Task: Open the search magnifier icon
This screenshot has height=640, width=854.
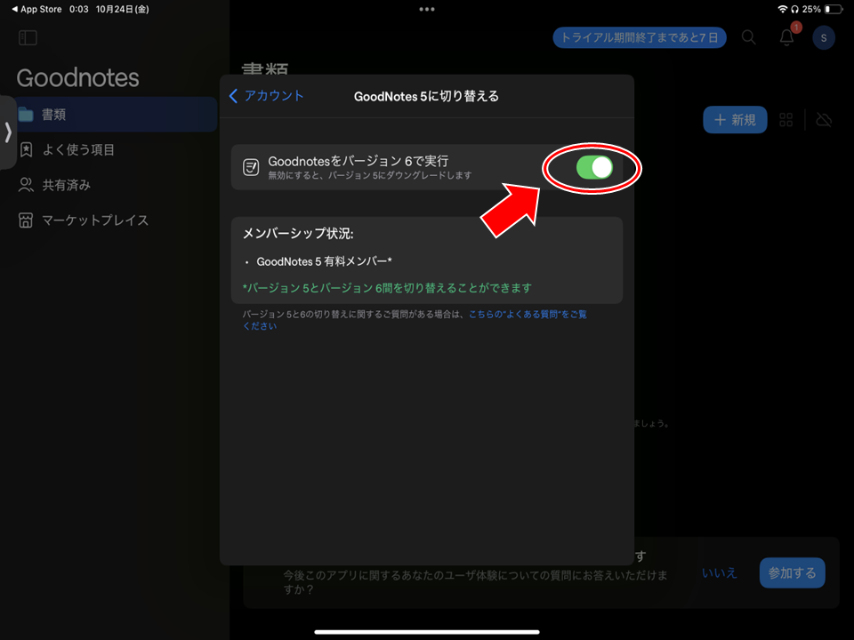Action: click(749, 37)
